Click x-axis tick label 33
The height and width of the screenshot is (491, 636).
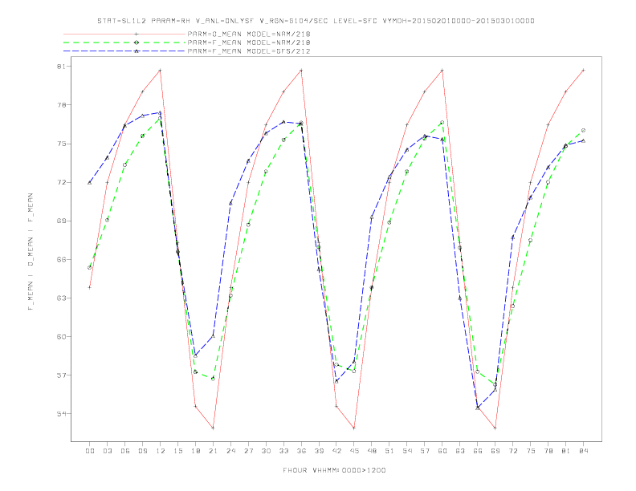283,451
